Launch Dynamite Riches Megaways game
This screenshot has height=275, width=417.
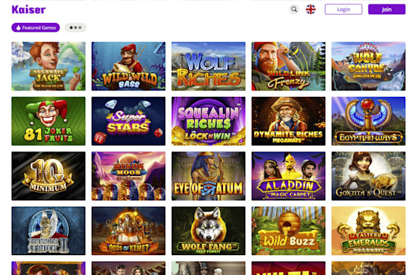click(x=289, y=121)
